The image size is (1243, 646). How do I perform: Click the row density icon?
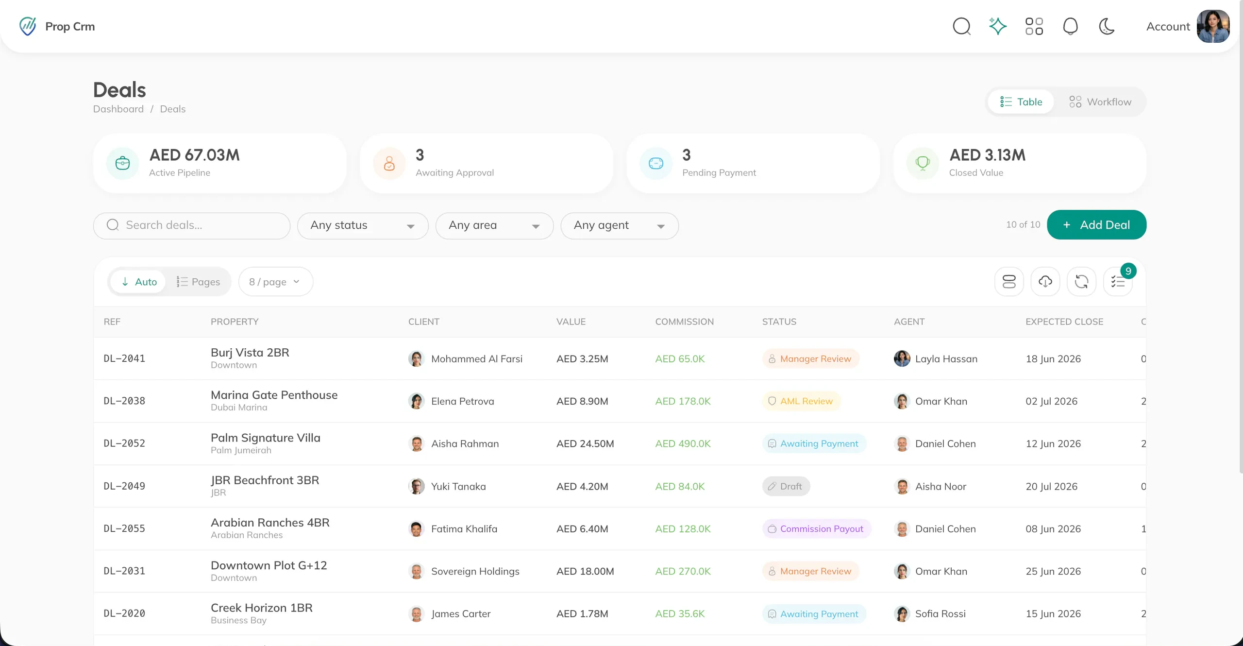pos(1009,282)
